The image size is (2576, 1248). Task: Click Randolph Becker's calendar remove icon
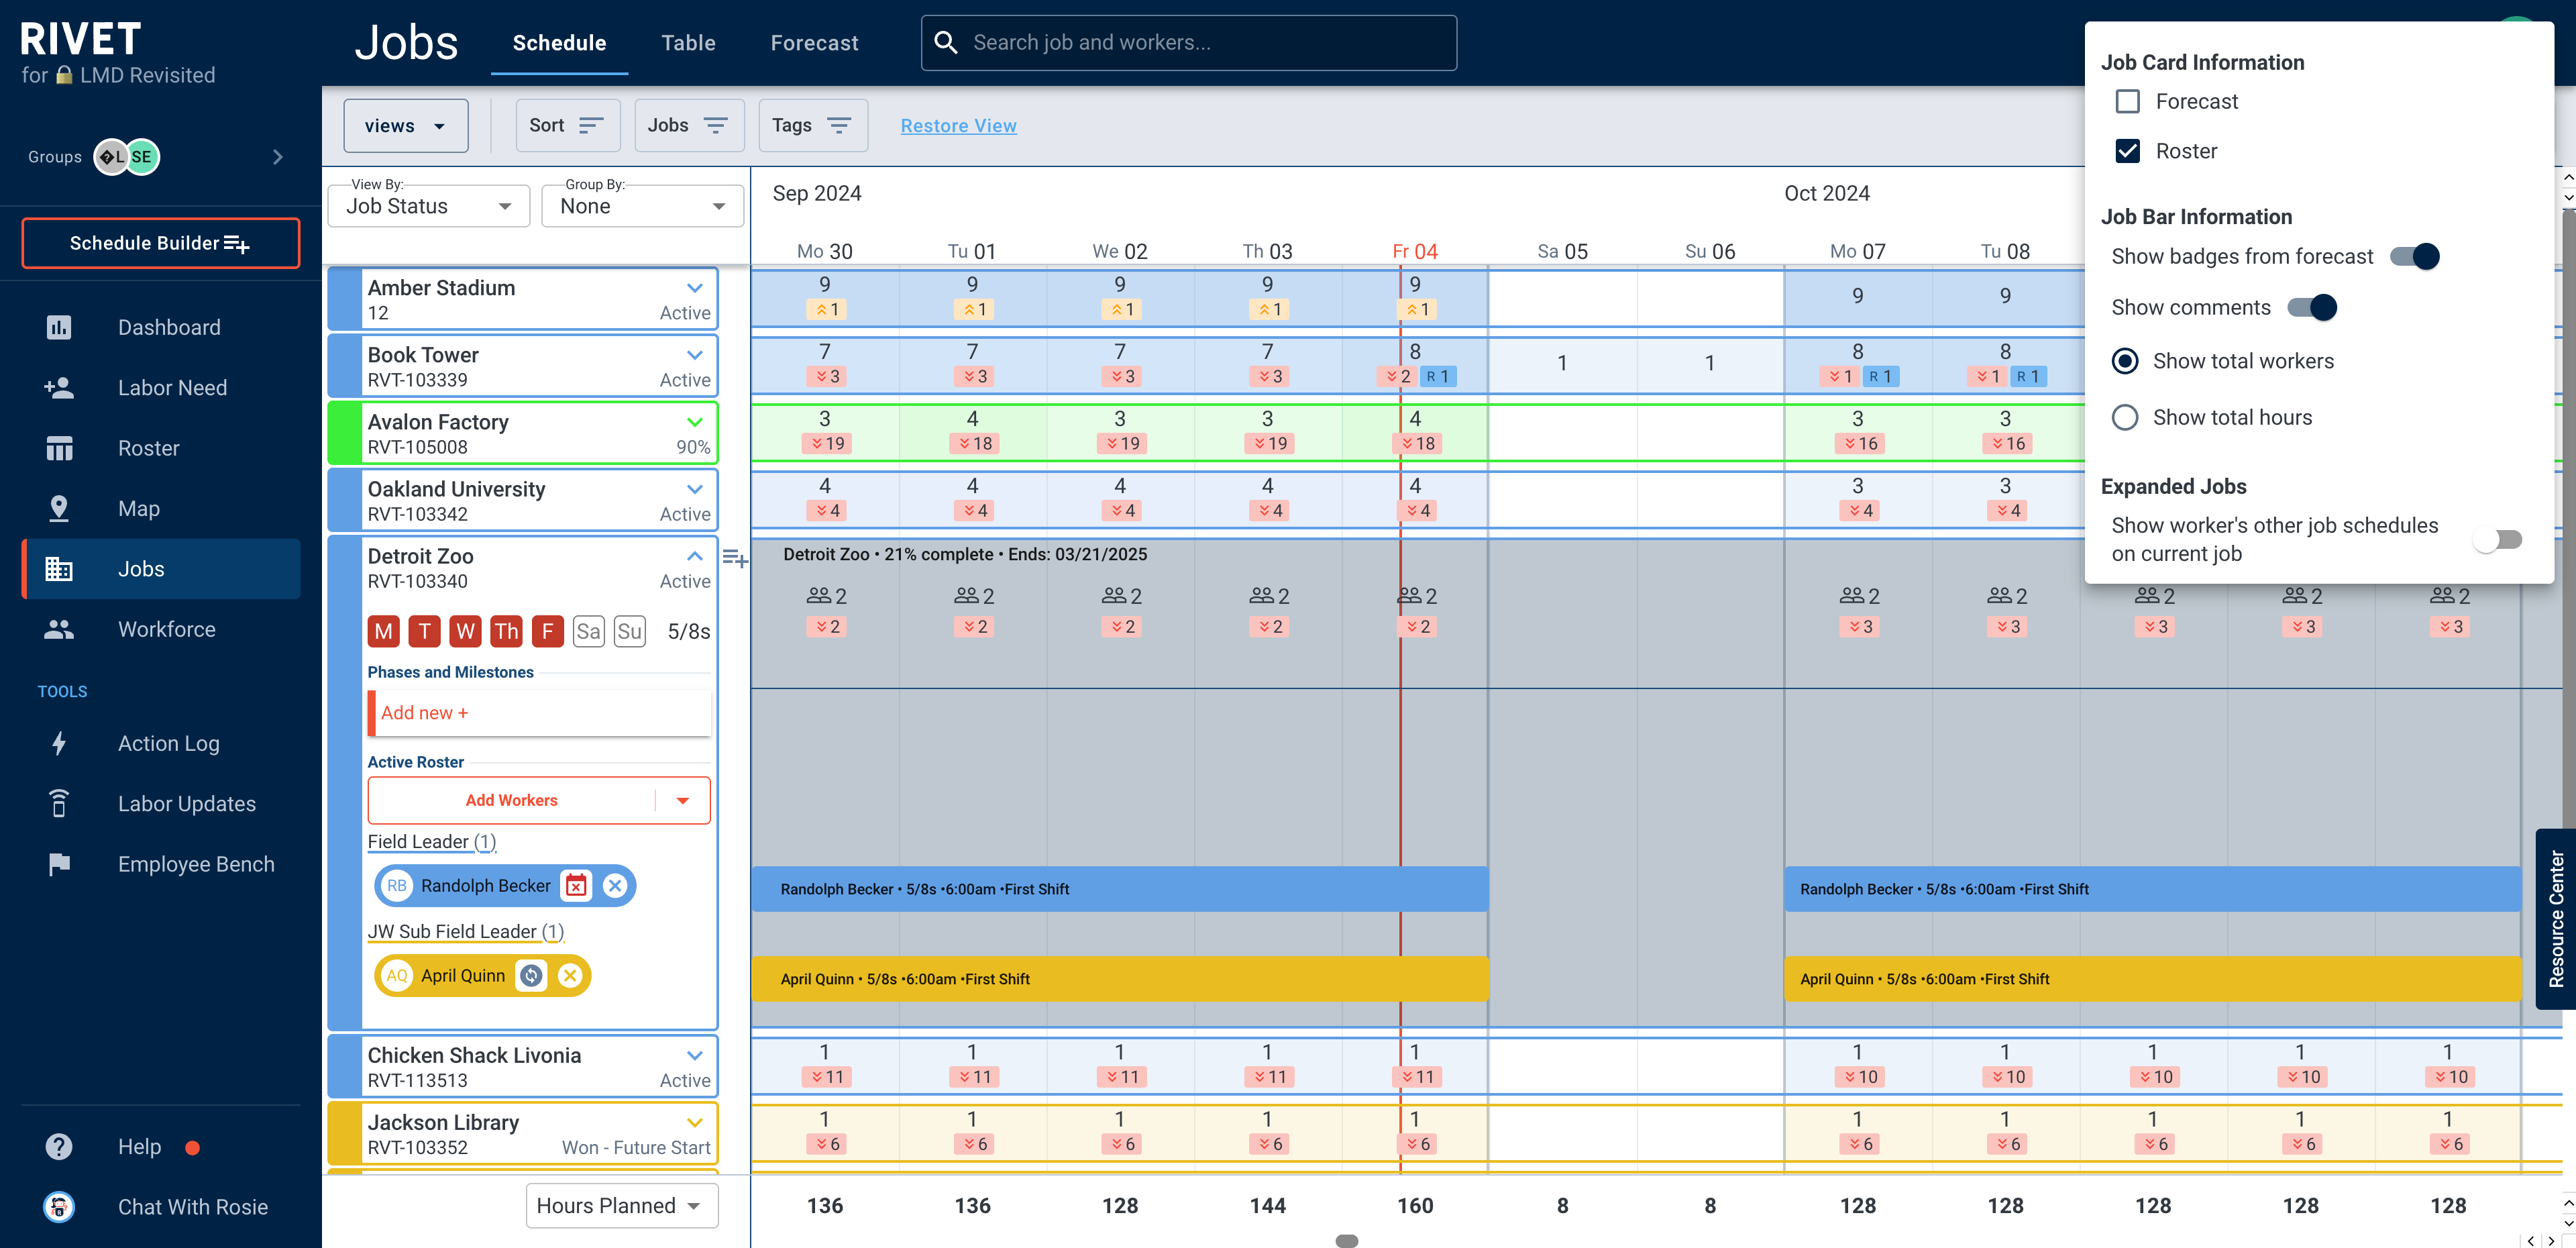(575, 885)
